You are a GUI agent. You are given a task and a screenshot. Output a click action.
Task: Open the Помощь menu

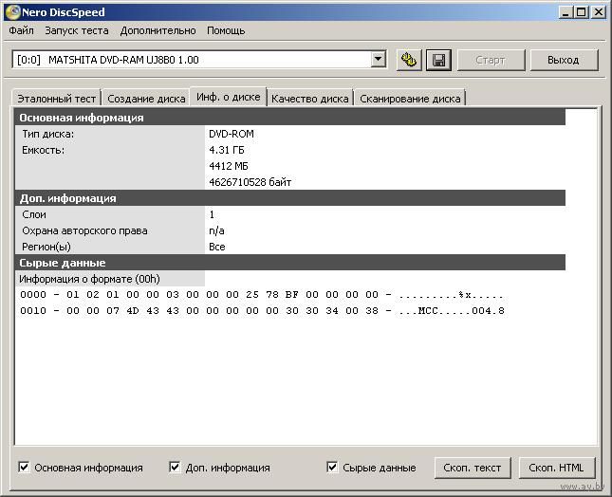226,30
